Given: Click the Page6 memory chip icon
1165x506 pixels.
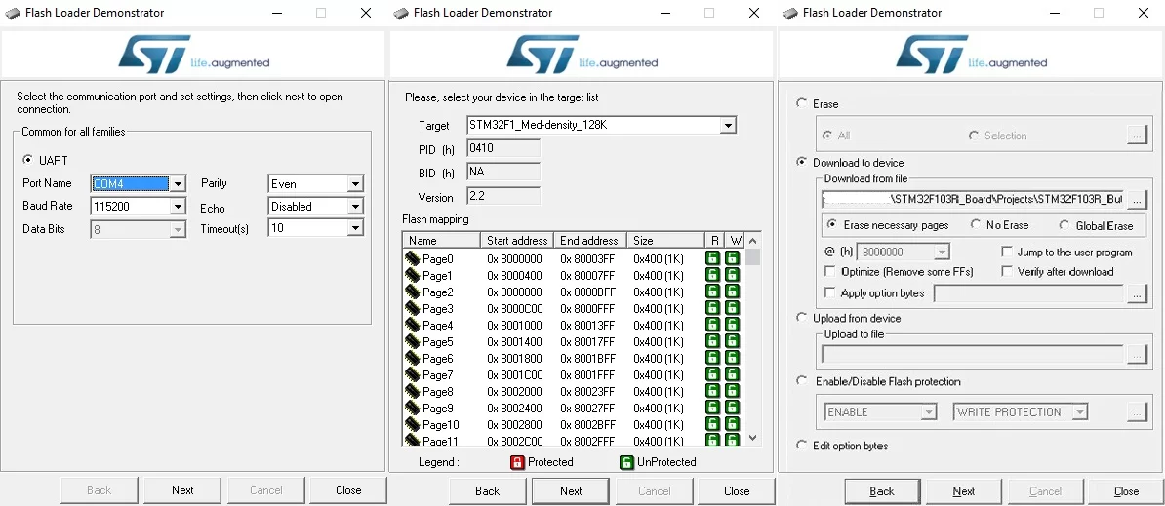Looking at the screenshot, I should (x=413, y=359).
